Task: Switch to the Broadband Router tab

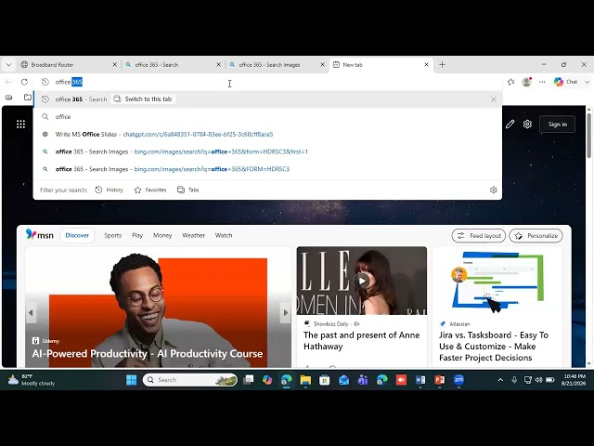Action: tap(69, 65)
